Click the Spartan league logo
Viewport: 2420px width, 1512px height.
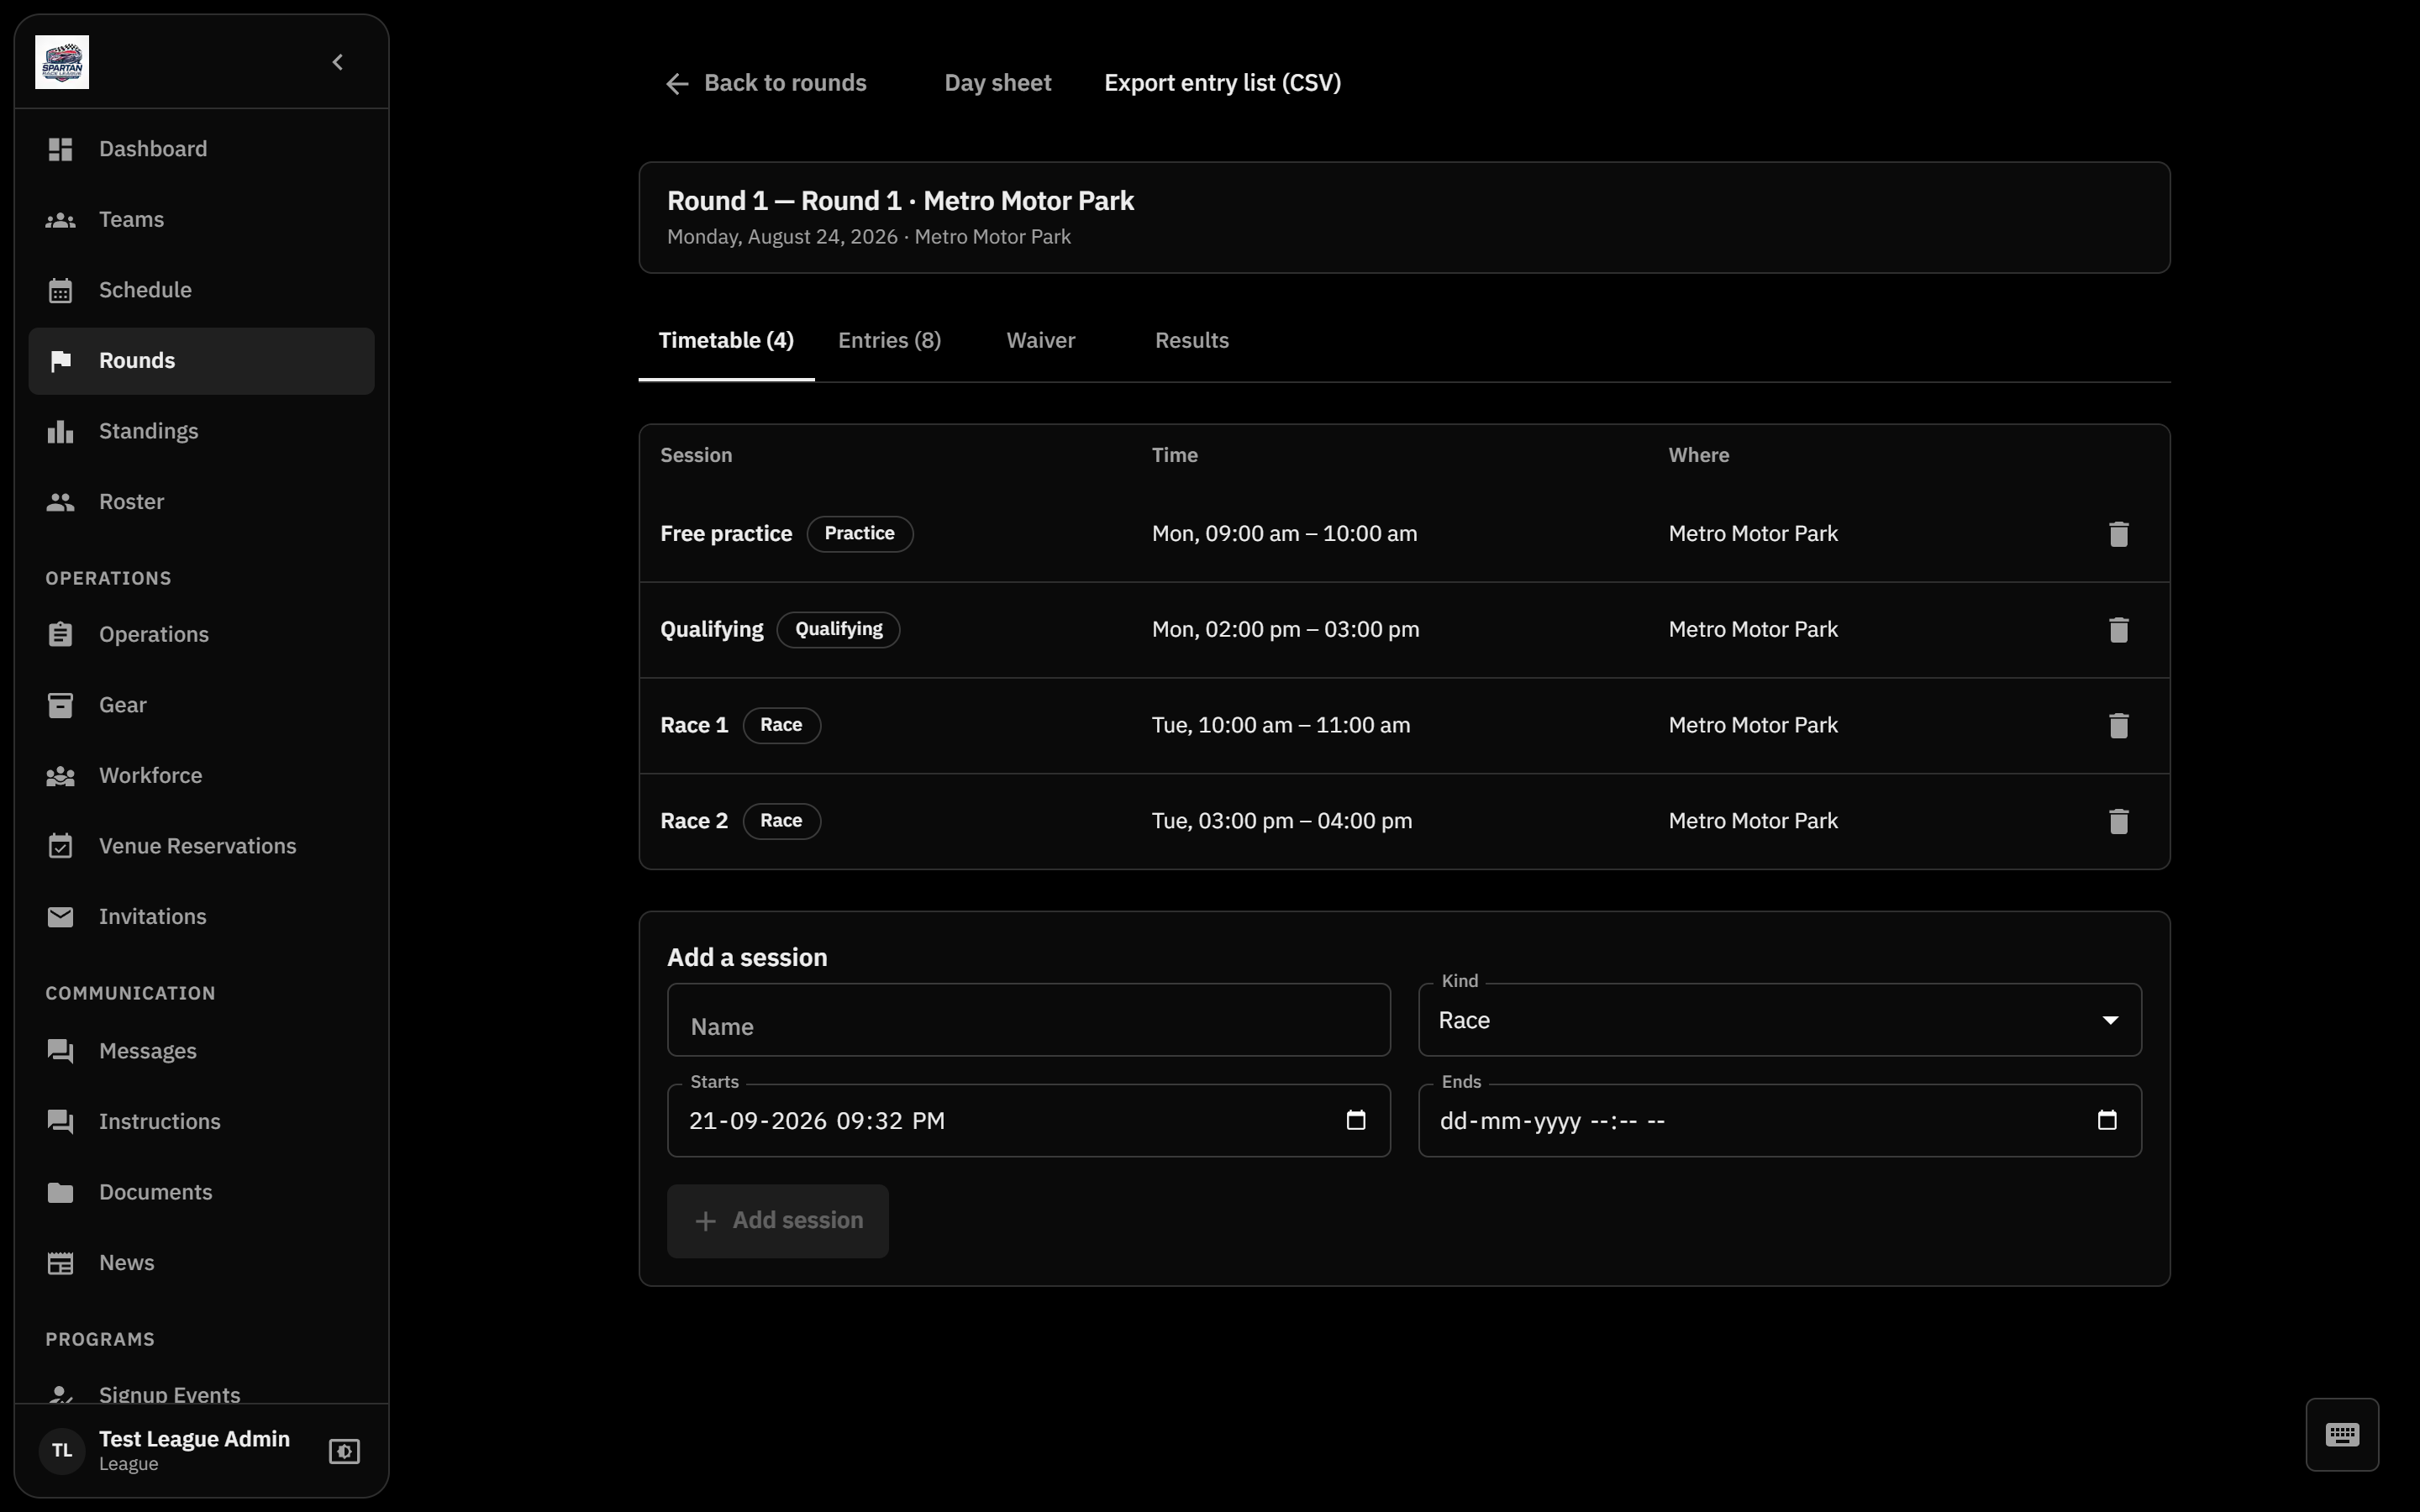tap(62, 62)
